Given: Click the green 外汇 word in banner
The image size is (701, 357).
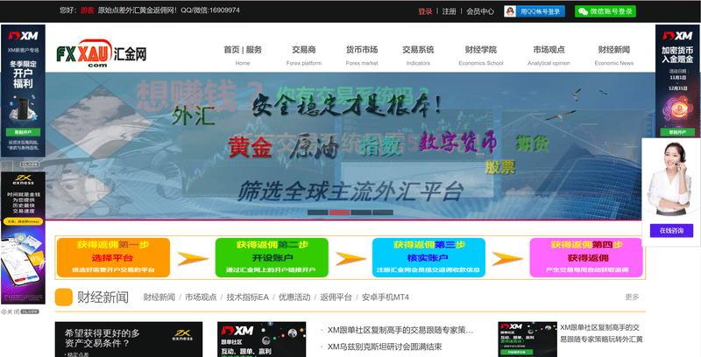Looking at the screenshot, I should pos(193,115).
